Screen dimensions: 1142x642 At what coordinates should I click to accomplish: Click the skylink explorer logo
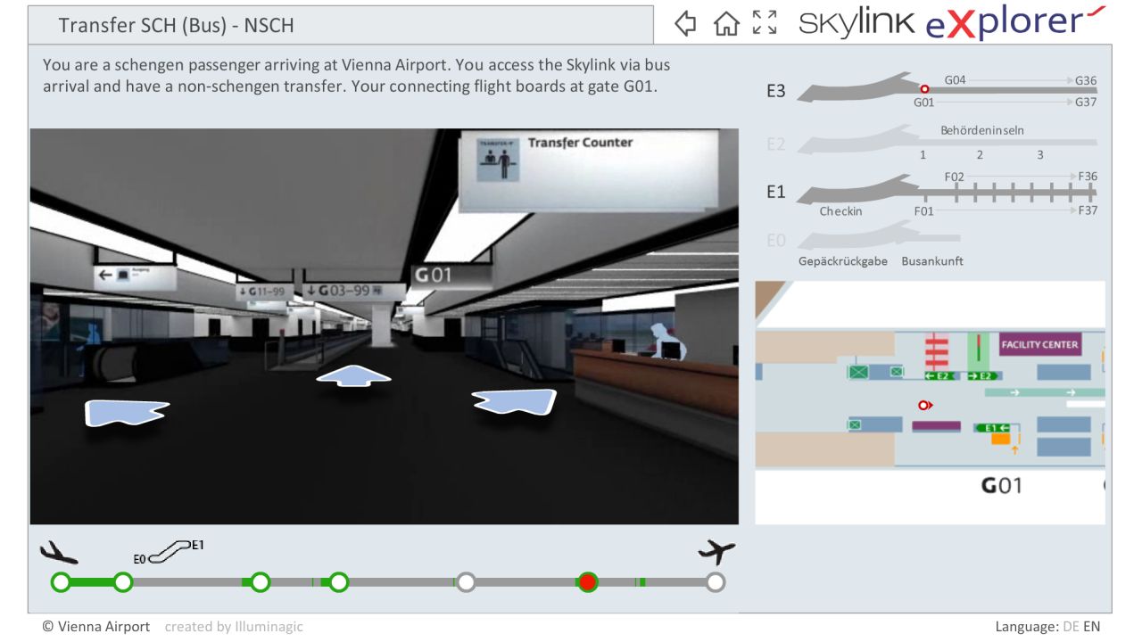tap(952, 22)
